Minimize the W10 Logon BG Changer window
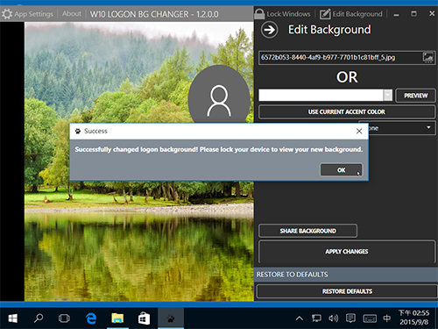The image size is (438, 329). pyautogui.click(x=396, y=14)
